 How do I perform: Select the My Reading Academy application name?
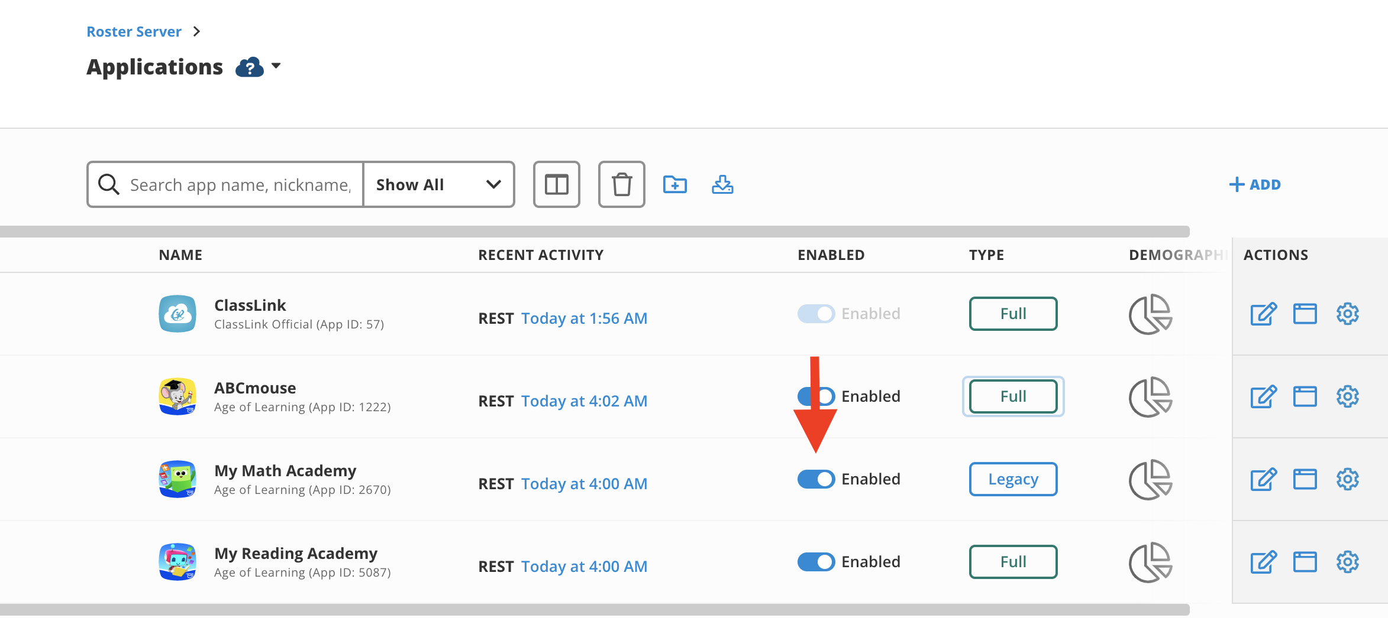[296, 554]
